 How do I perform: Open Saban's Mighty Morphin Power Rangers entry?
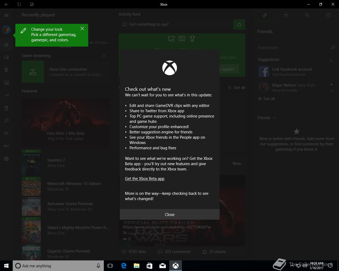[x=65, y=230]
